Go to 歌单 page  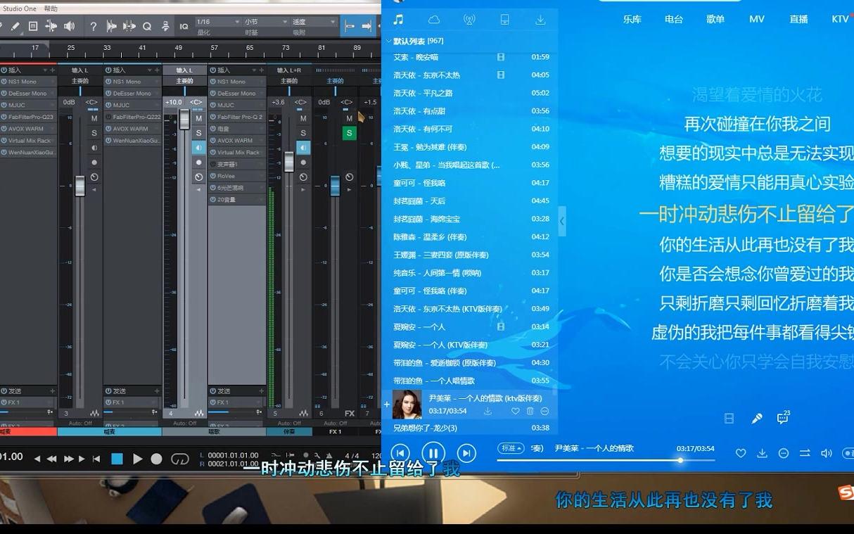click(715, 20)
